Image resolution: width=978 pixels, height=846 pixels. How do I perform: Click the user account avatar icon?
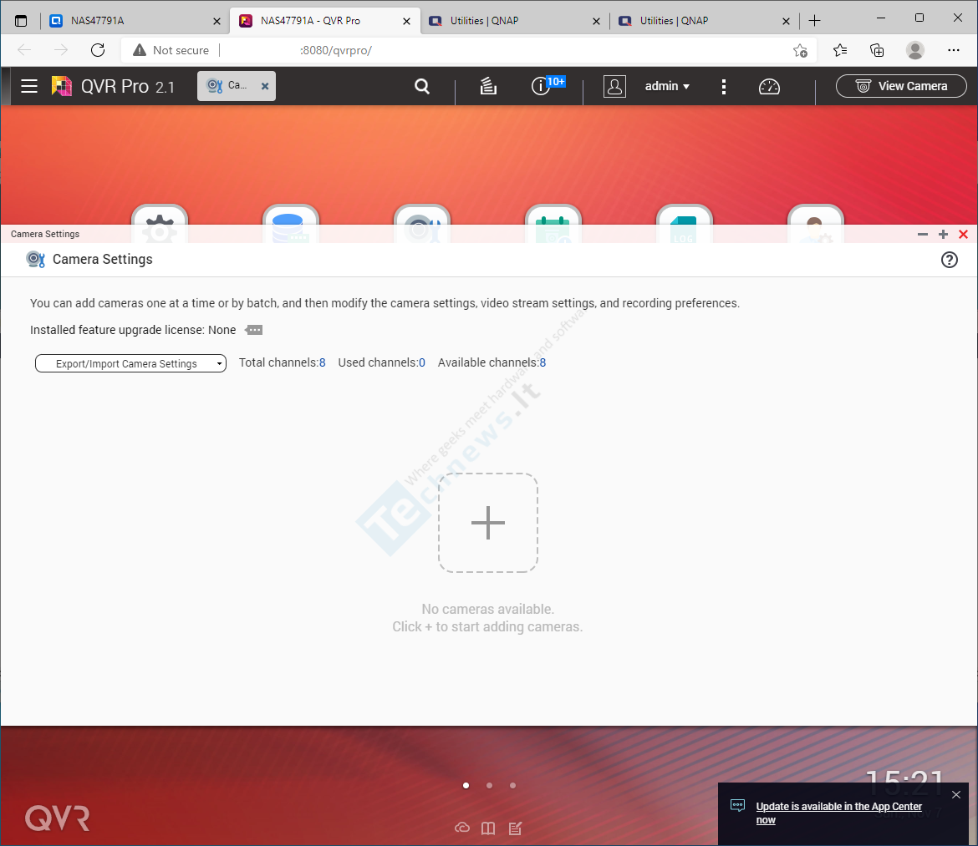coord(614,86)
